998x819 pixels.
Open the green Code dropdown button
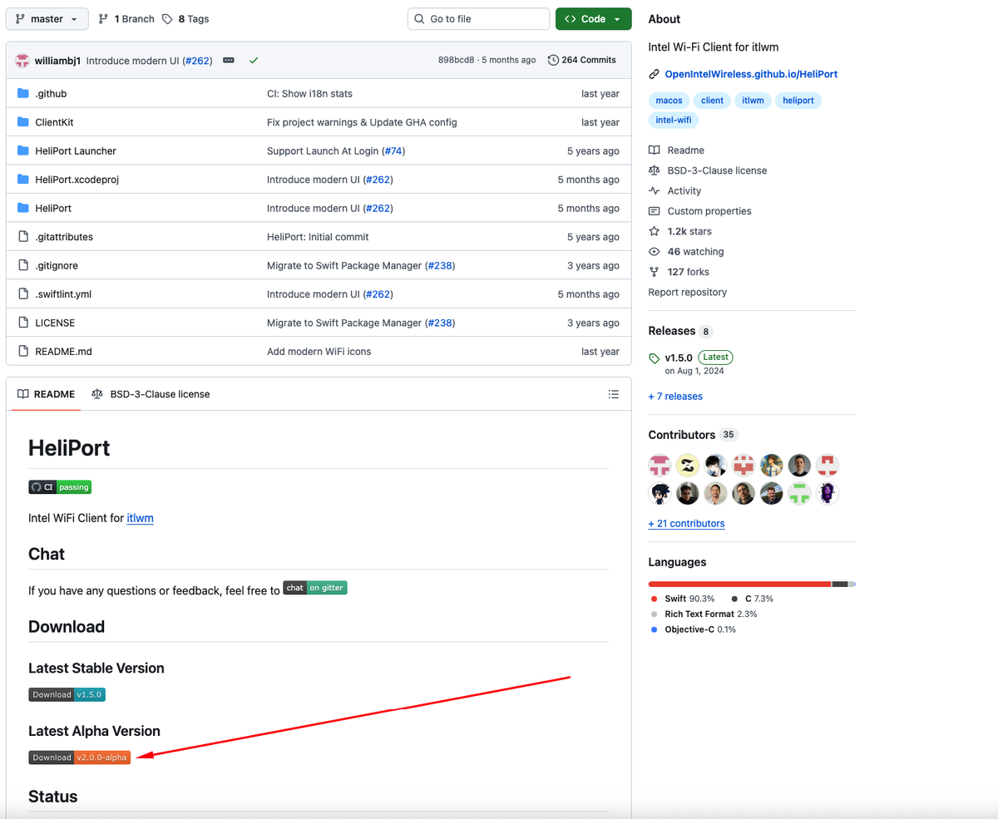pos(593,18)
